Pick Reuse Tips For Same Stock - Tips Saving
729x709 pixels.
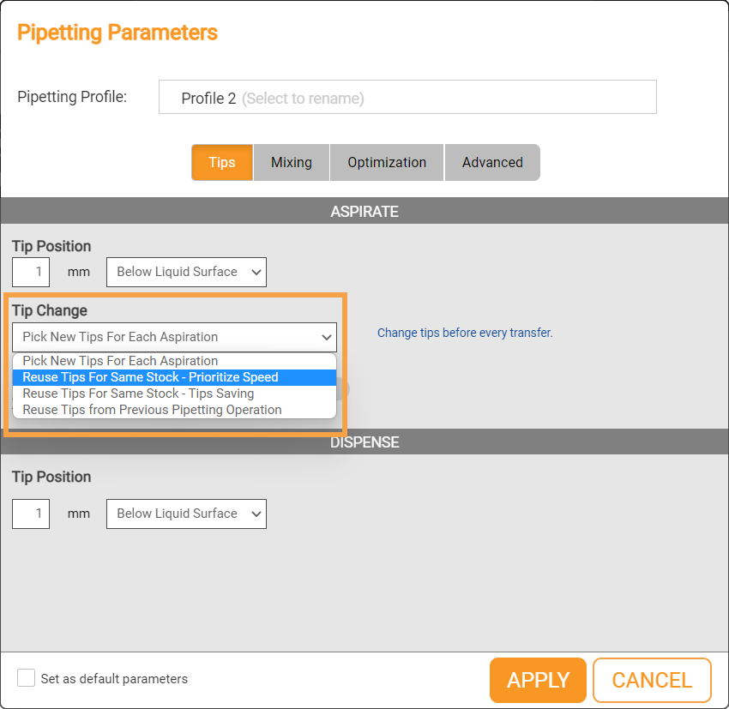coord(138,394)
